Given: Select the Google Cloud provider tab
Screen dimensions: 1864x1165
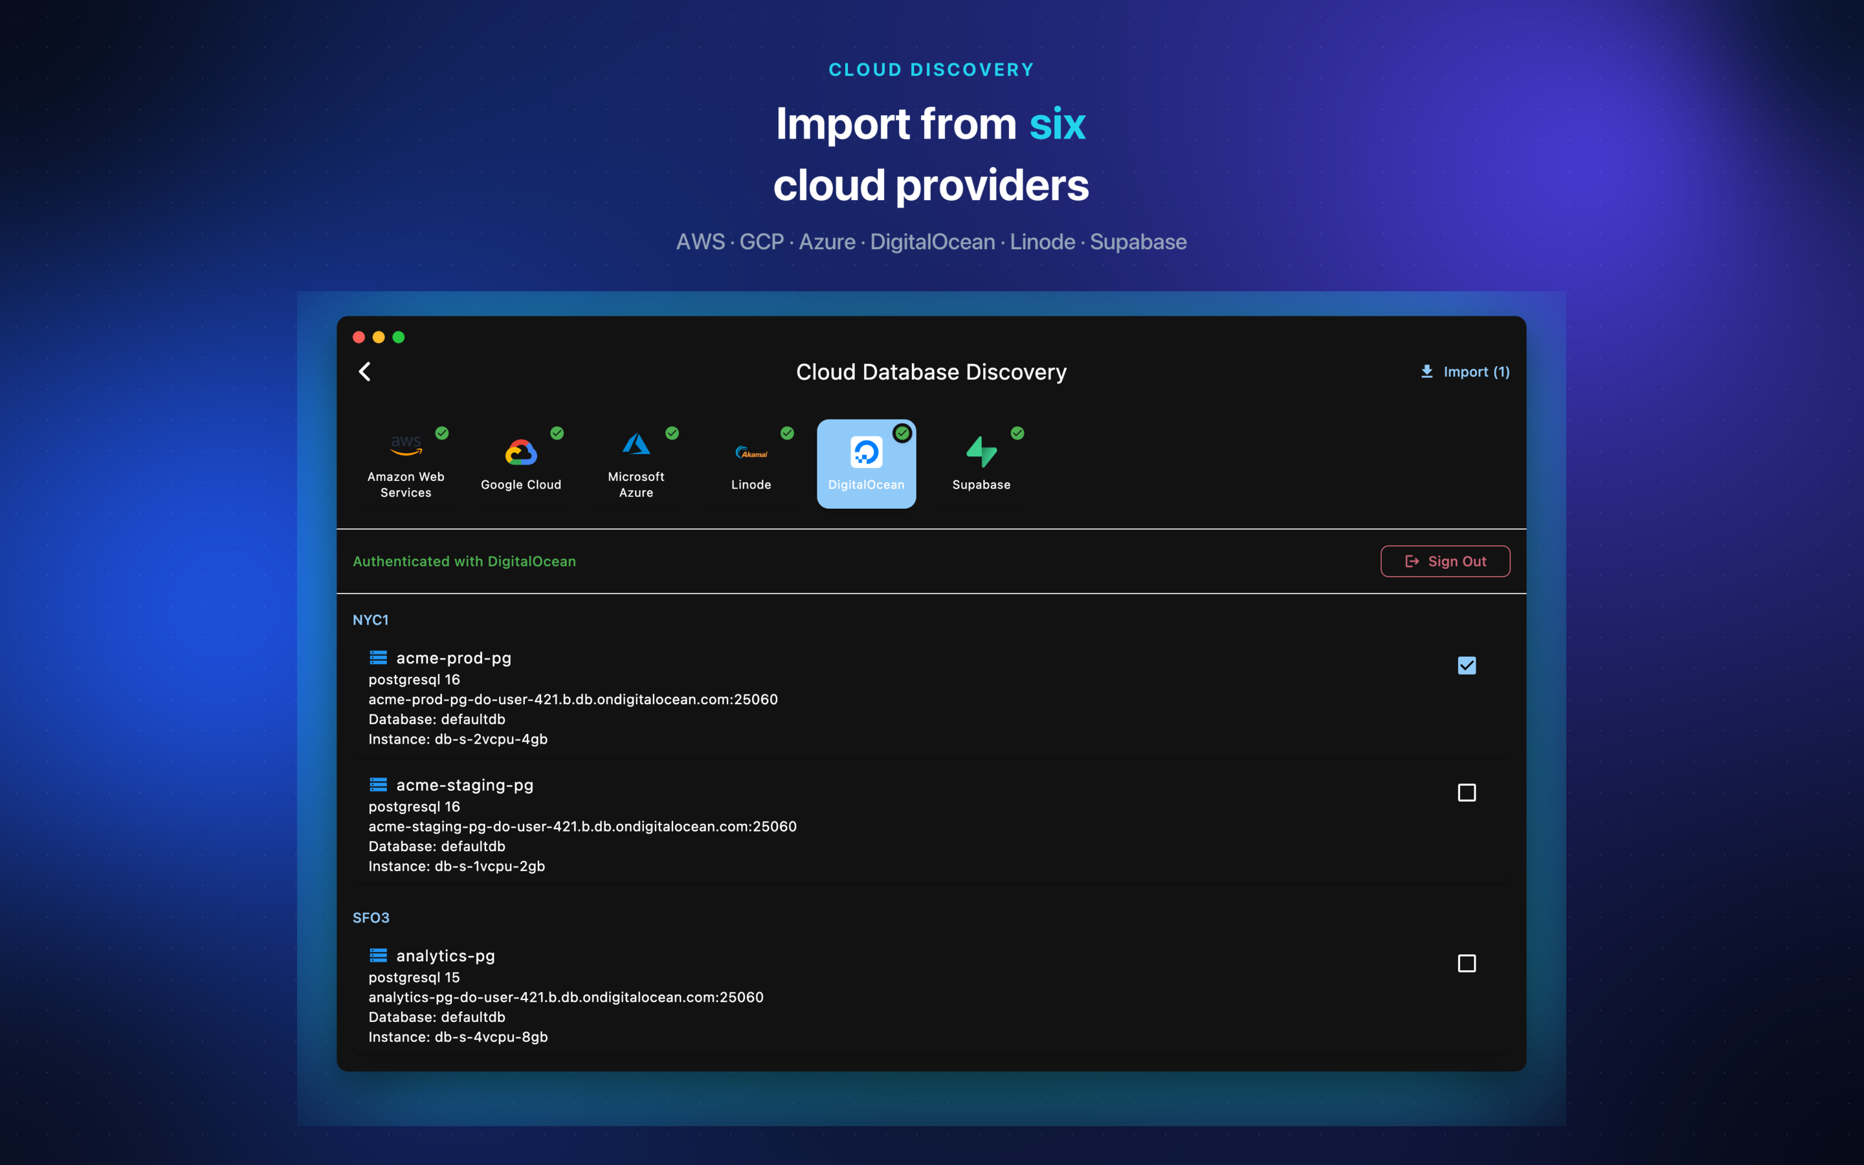Looking at the screenshot, I should [520, 464].
